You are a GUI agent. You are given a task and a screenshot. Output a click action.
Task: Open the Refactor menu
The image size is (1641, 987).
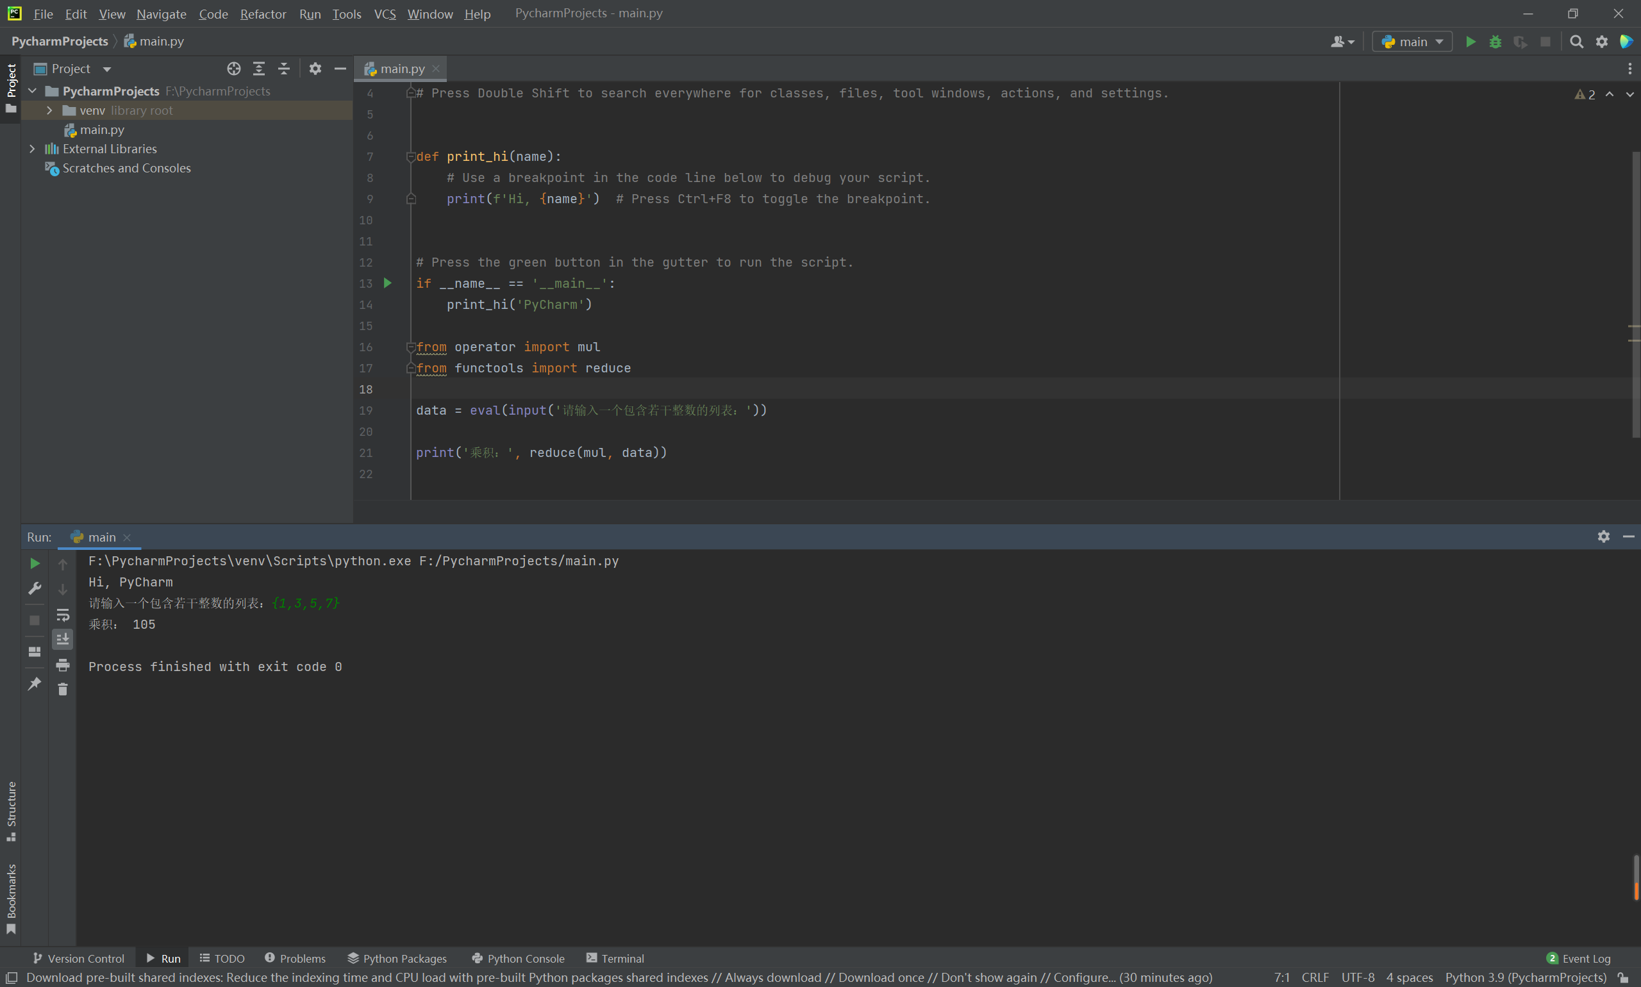point(263,14)
